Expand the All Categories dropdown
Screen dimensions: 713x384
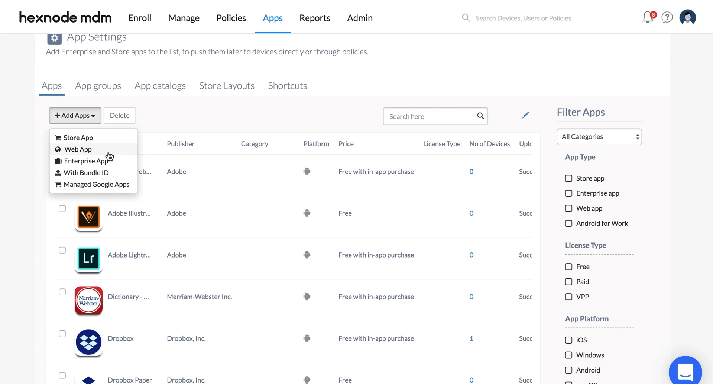pos(599,137)
